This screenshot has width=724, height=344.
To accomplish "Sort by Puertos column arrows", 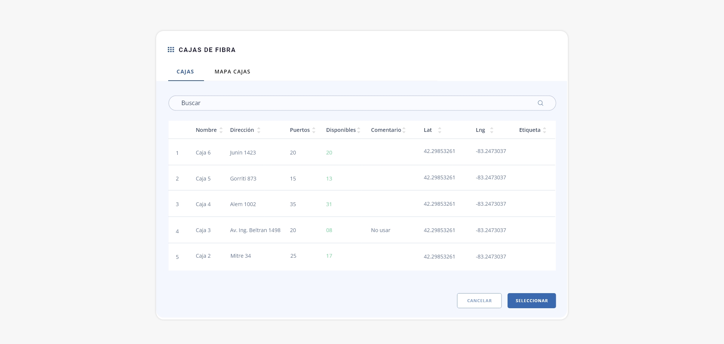I will coord(314,130).
